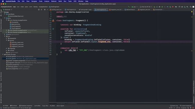This screenshot has height=109, width=195.
Task: Toggle tool window bars icon in bottom-left corner
Action: coord(1,108)
